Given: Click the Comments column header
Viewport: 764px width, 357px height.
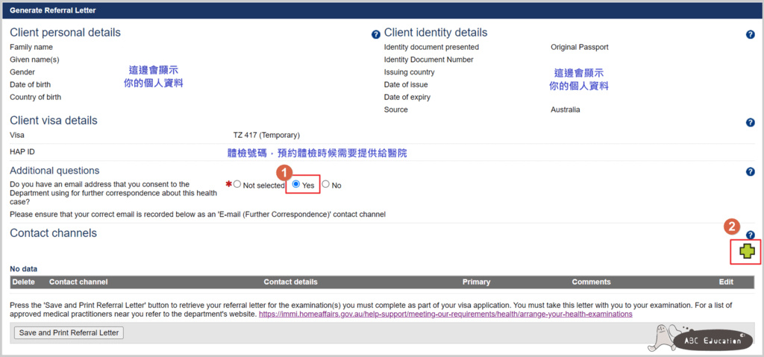Looking at the screenshot, I should pyautogui.click(x=591, y=282).
